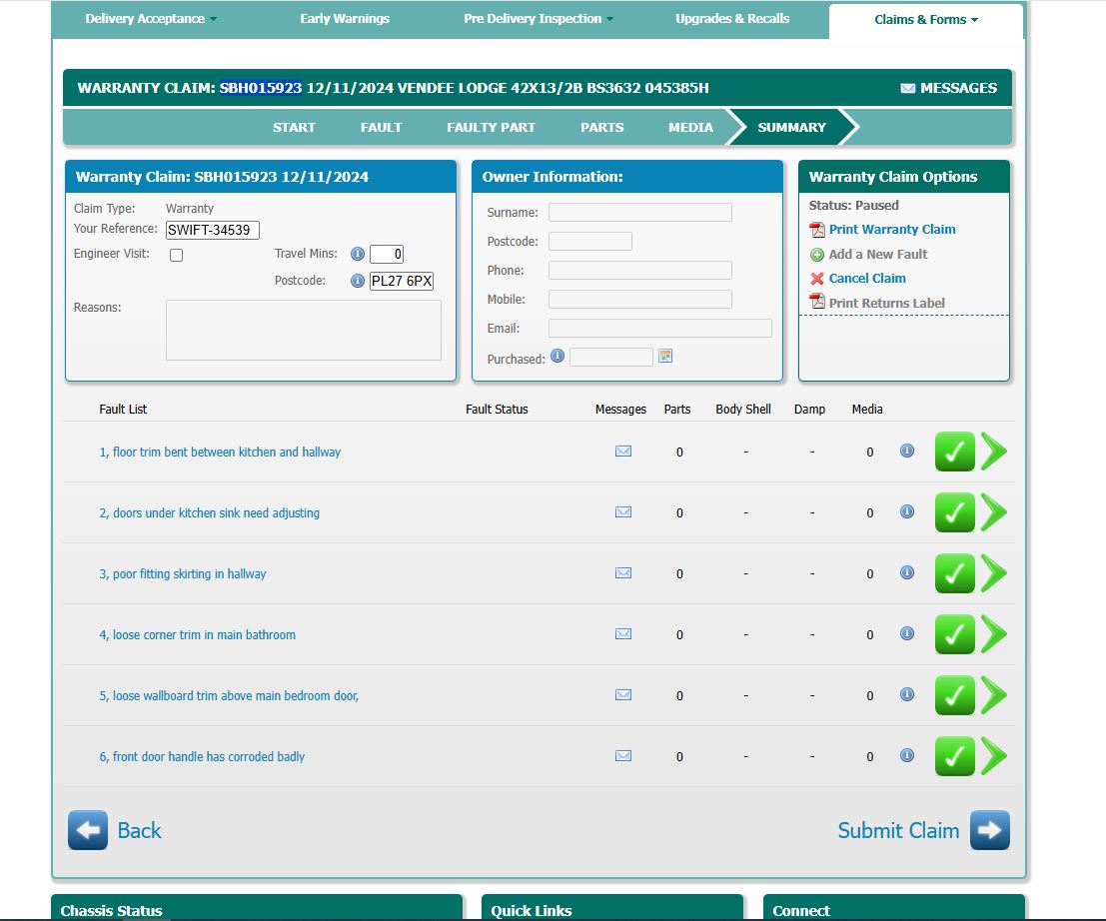This screenshot has height=921, width=1106.
Task: Click the Travel Mins input field
Action: [x=387, y=254]
